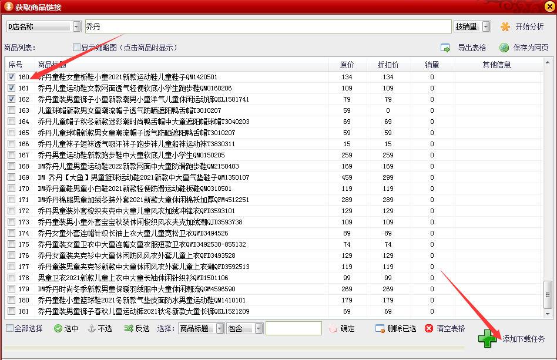557x360 pixels.
Task: Click the 开始分析 star icon
Action: point(505,26)
